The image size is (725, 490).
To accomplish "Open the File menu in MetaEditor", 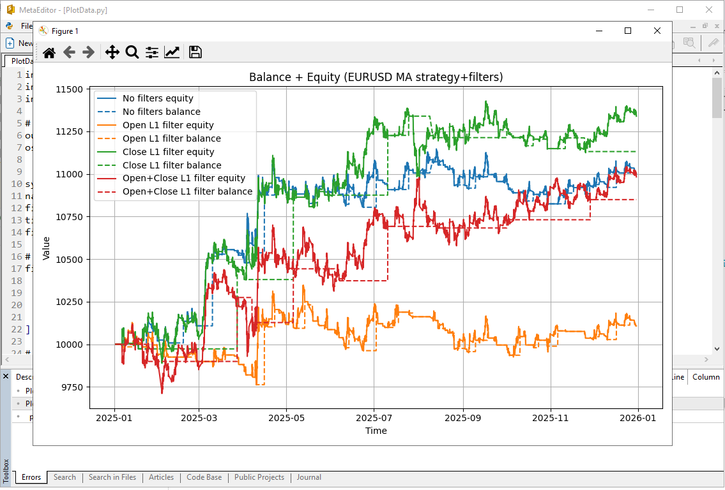I will pos(26,26).
